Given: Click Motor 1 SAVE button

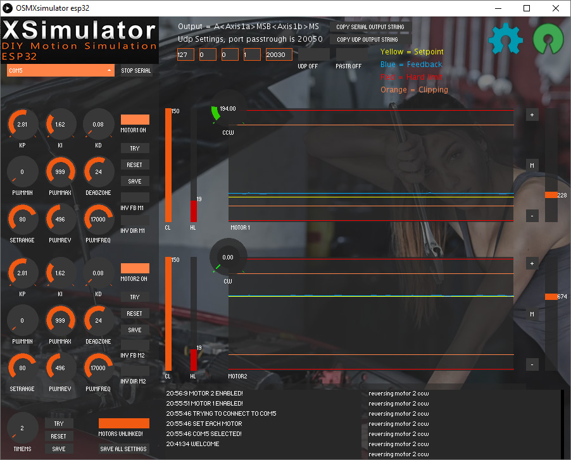Looking at the screenshot, I should pos(135,181).
